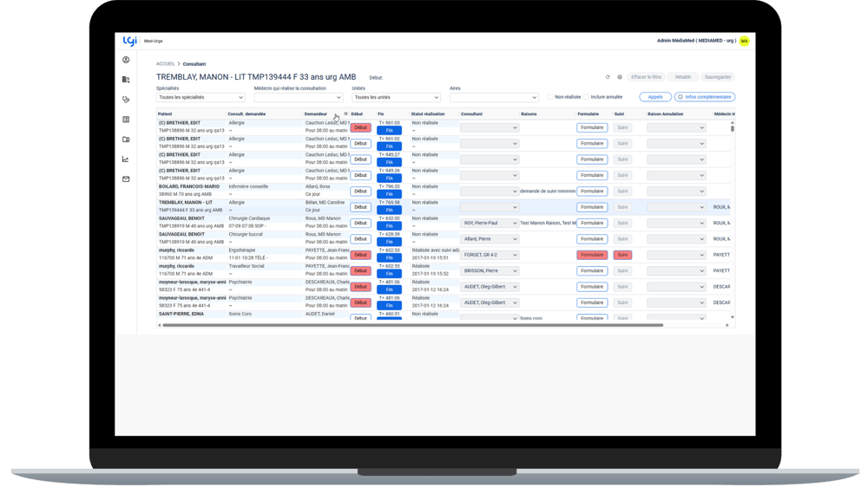Go to ACCUEIL in the breadcrumb
The height and width of the screenshot is (487, 868).
coord(165,64)
